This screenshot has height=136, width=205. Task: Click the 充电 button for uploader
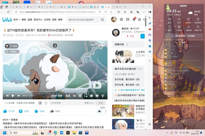(x=130, y=36)
